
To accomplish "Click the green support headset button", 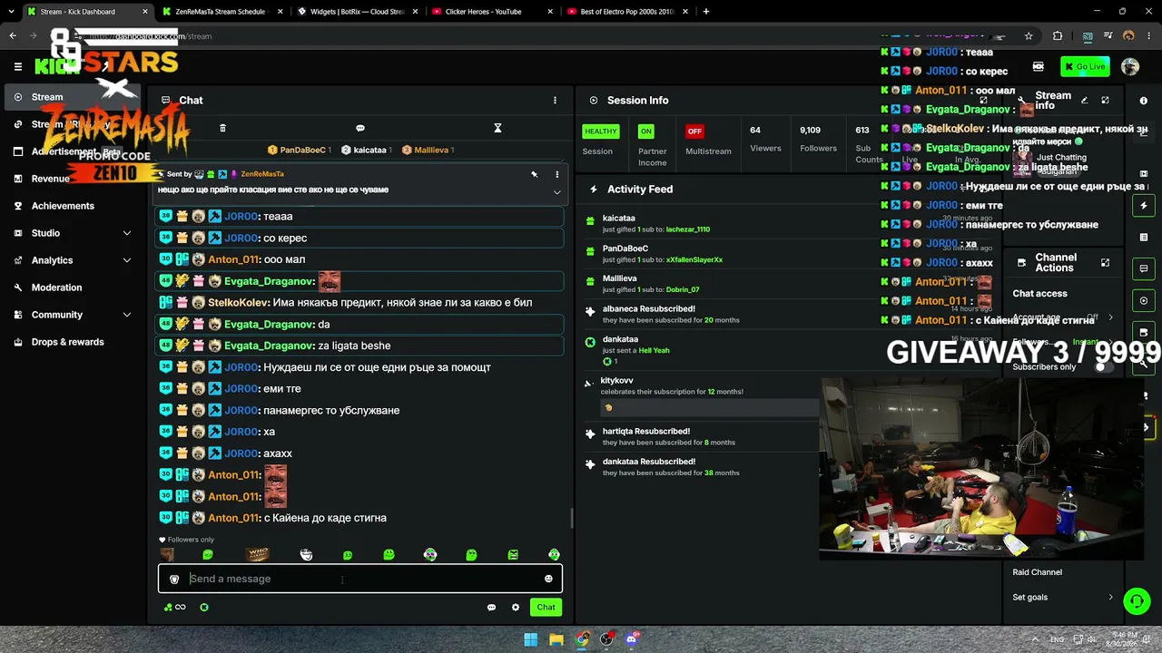I will [x=1137, y=601].
